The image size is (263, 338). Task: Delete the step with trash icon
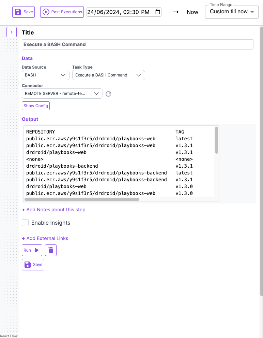51,250
